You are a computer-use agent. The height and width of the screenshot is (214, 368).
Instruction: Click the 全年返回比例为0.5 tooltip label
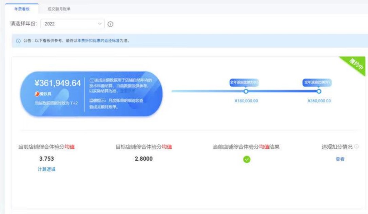[x=244, y=82]
